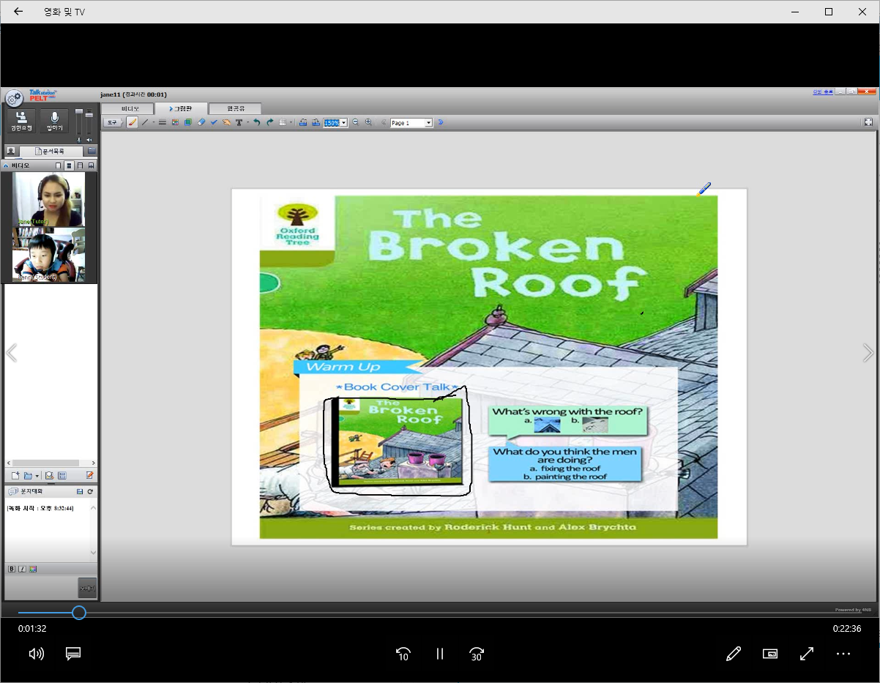Select the pen drawing tool in whiteboard toolbar

(133, 122)
